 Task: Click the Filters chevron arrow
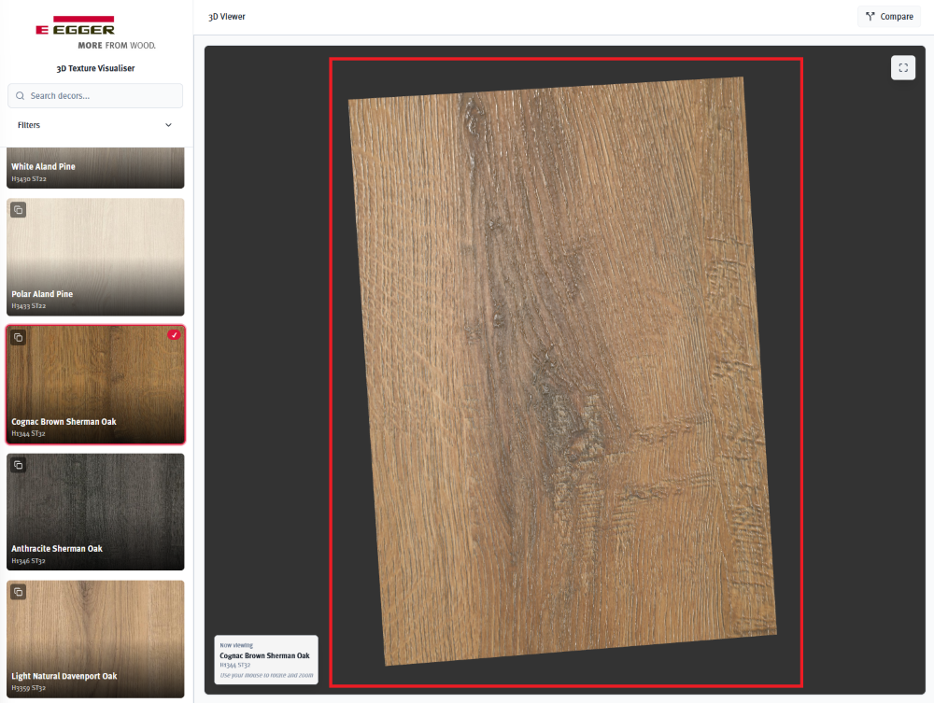pos(168,125)
